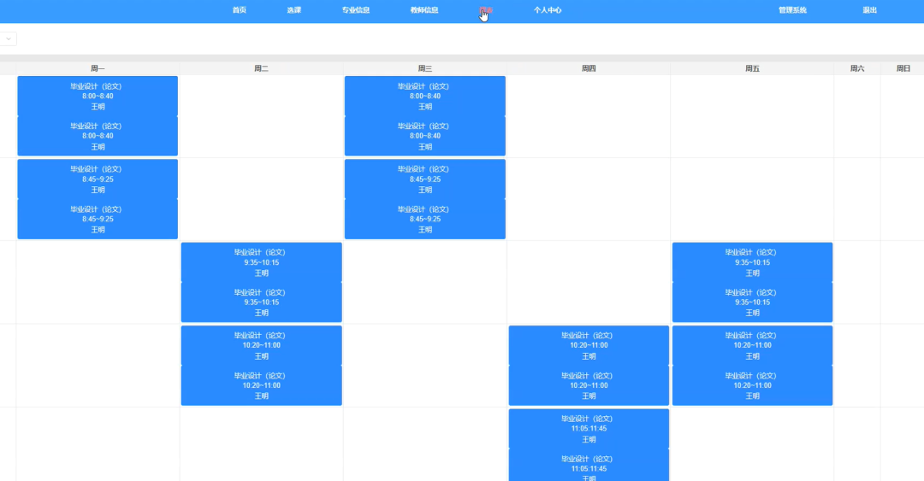The image size is (924, 481).
Task: Select lower 周四 11:05 11:45 course card
Action: click(x=589, y=465)
